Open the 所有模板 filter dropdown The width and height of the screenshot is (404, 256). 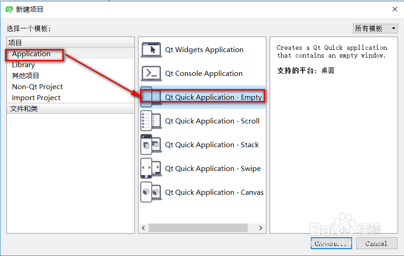tap(375, 28)
